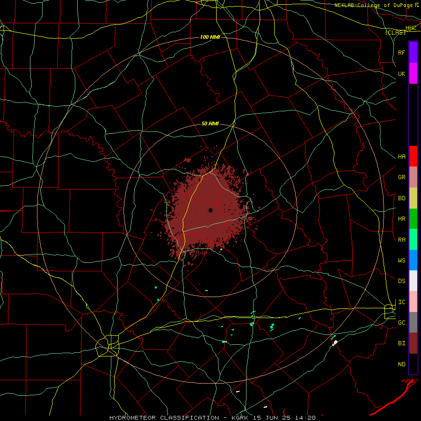Image resolution: width=421 pixels, height=421 pixels.
Task: Click the WS blue legend swatch
Action: (x=413, y=260)
